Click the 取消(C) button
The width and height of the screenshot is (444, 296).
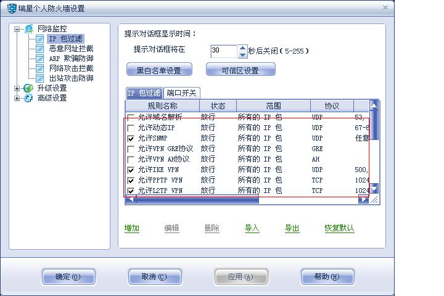coord(155,277)
